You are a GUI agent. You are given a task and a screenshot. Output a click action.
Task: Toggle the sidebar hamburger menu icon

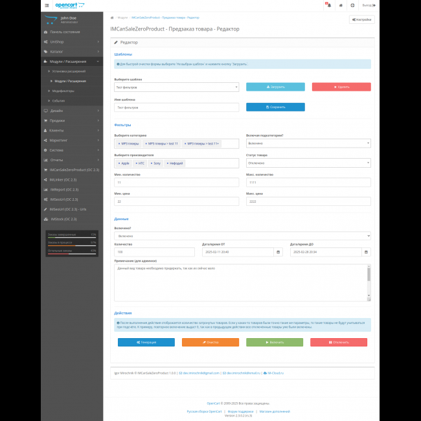point(47,5)
